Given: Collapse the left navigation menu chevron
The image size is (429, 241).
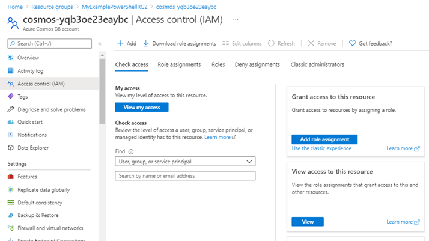Looking at the screenshot, I should [x=100, y=44].
